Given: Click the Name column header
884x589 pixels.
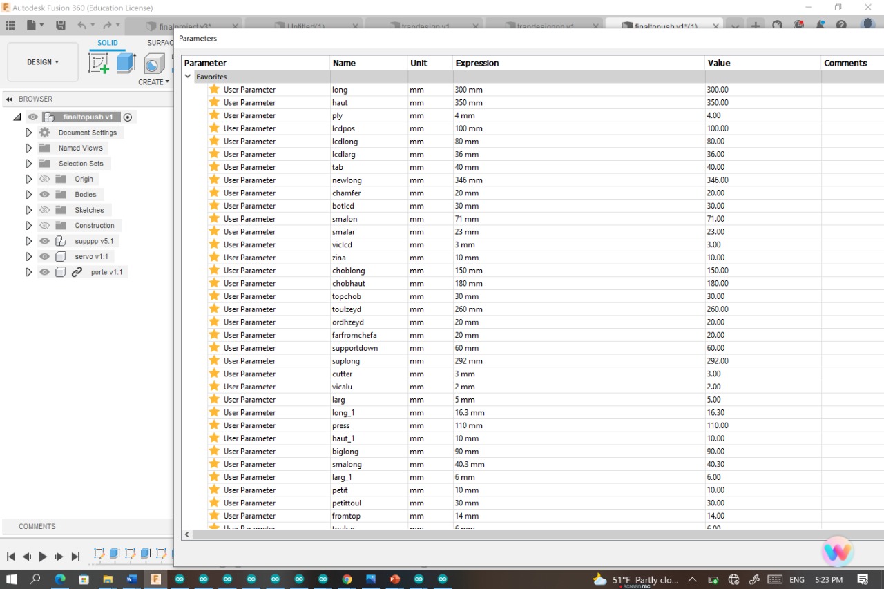Looking at the screenshot, I should tap(368, 63).
